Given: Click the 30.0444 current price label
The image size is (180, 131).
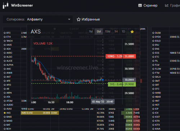Looking at the screenshot, I should (x=129, y=80).
